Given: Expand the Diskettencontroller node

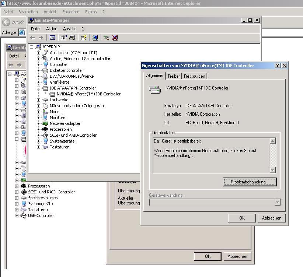Looking at the screenshot, I should click(38, 70).
